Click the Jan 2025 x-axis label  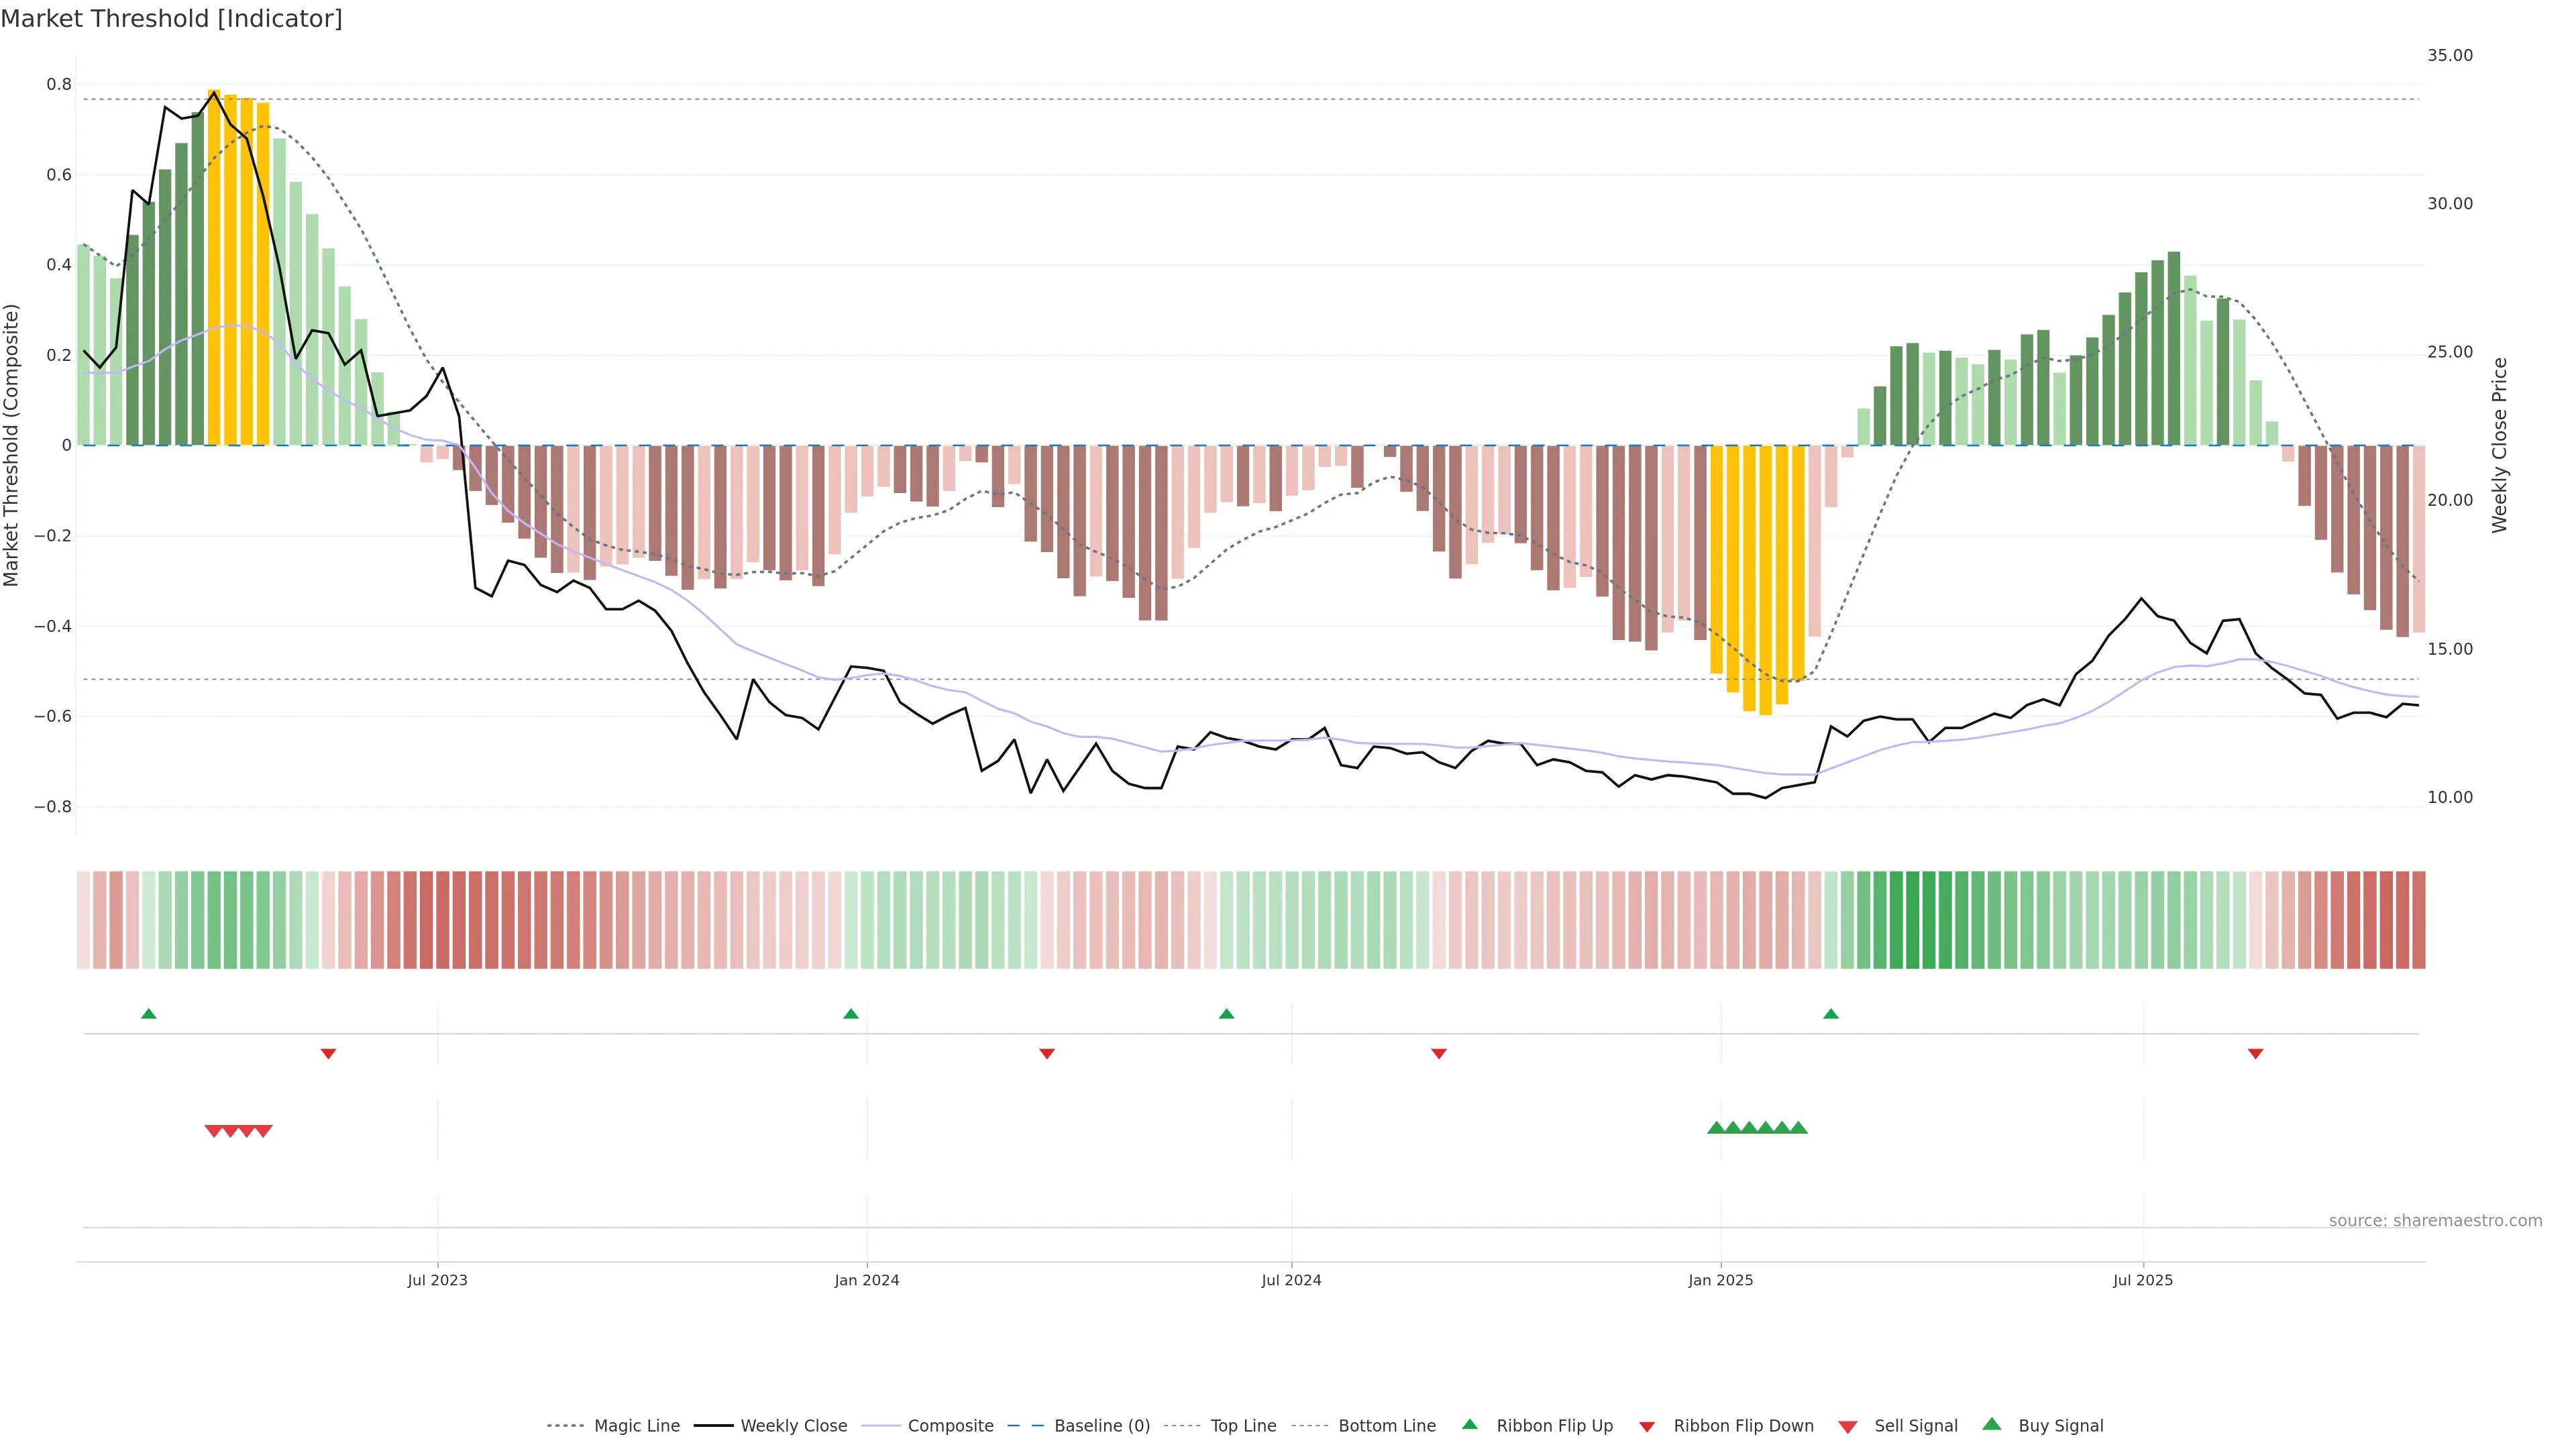1720,1280
